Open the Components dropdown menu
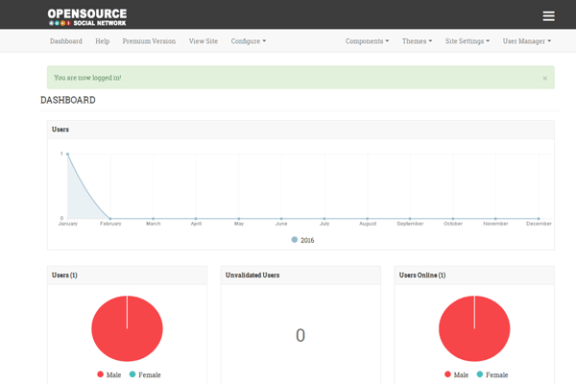 pyautogui.click(x=367, y=41)
